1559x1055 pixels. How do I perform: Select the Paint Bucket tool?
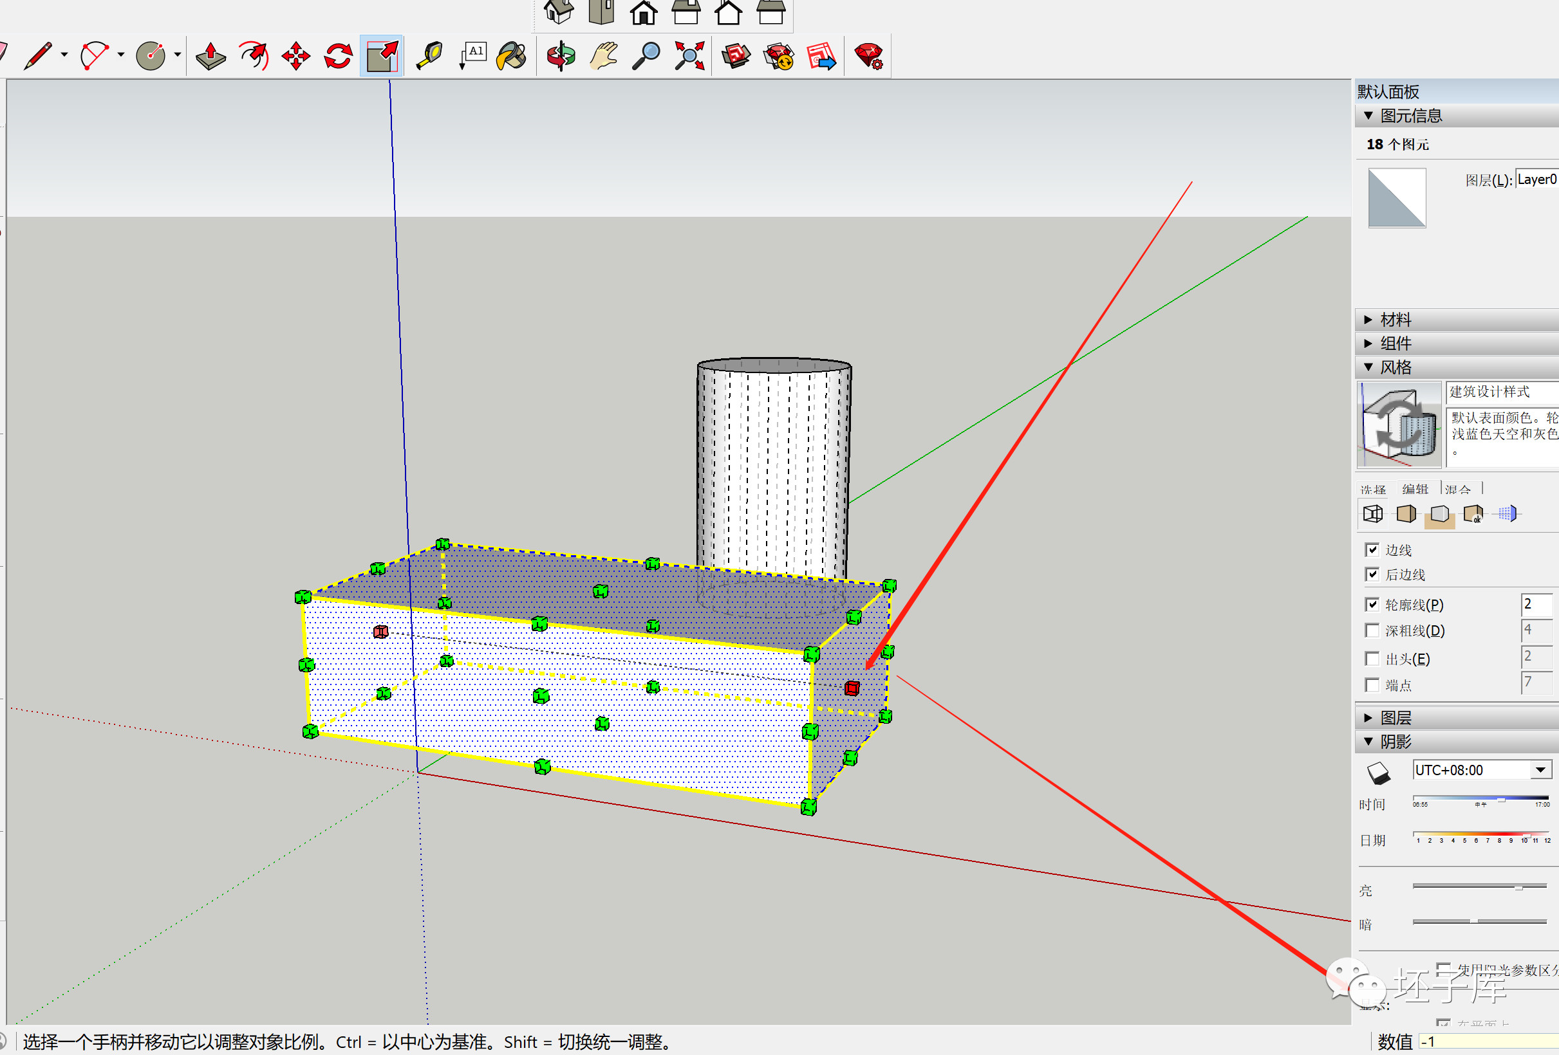[512, 55]
